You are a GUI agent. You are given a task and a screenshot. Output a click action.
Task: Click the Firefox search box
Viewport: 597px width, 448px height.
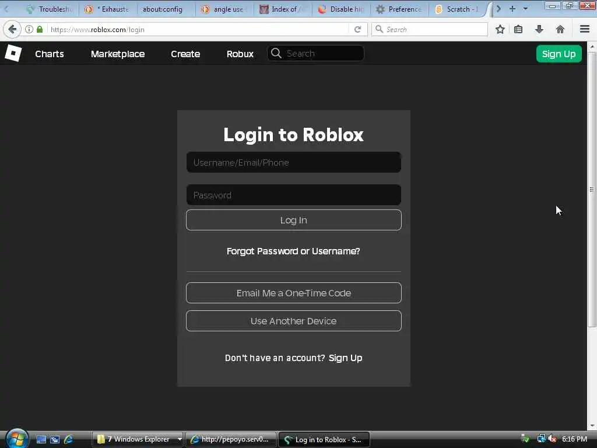(430, 29)
